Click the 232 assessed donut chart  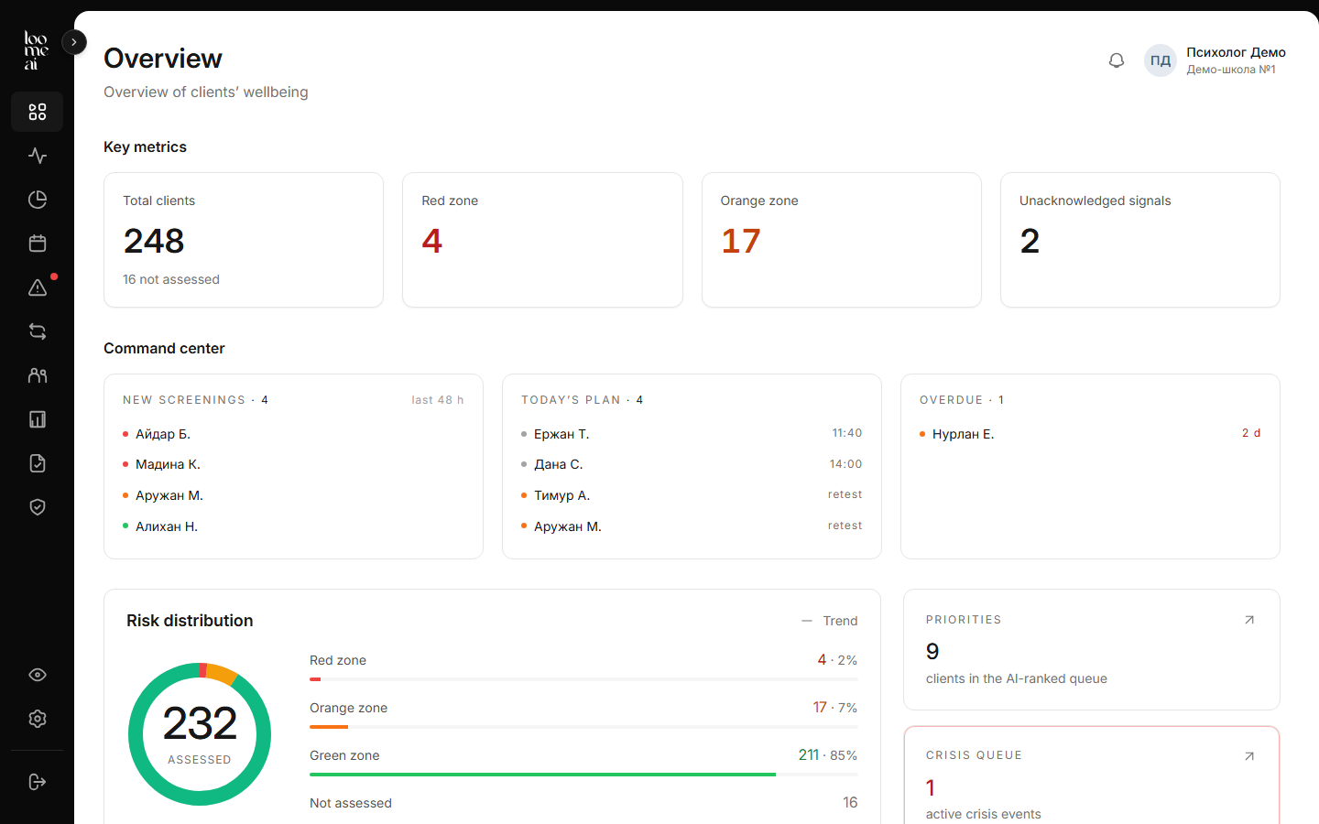[x=200, y=734]
